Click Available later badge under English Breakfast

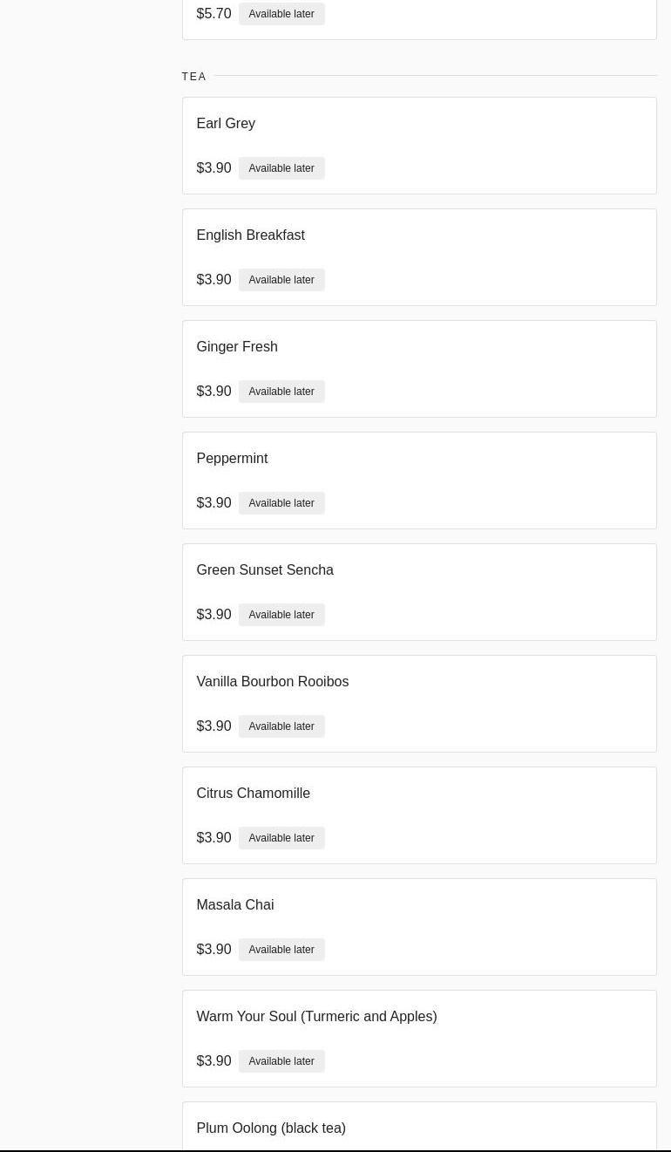(x=281, y=280)
